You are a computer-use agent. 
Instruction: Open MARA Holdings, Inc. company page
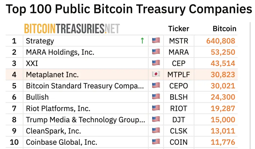60,52
